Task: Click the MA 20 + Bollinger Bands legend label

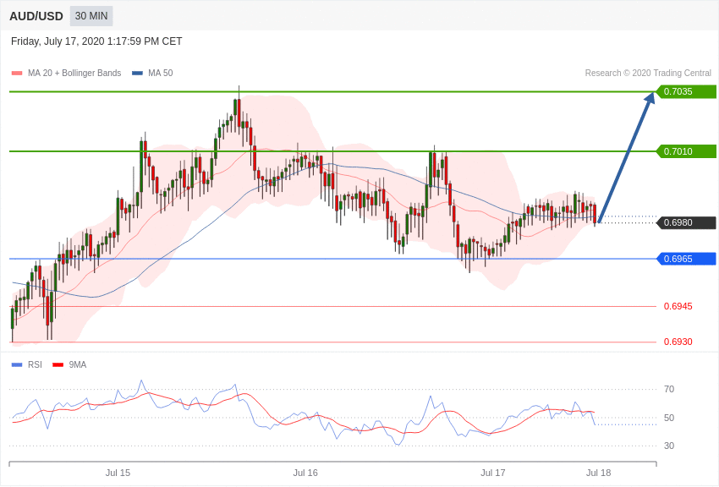Action: pos(74,74)
